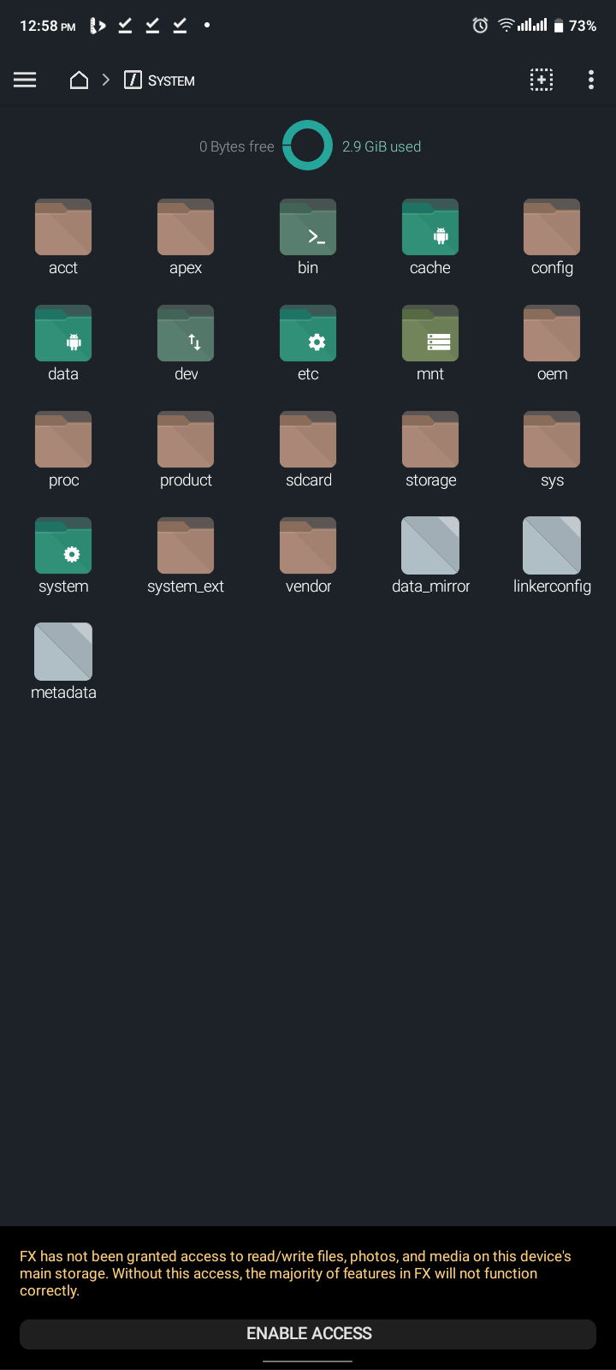Select the data_mirror item

click(x=430, y=547)
